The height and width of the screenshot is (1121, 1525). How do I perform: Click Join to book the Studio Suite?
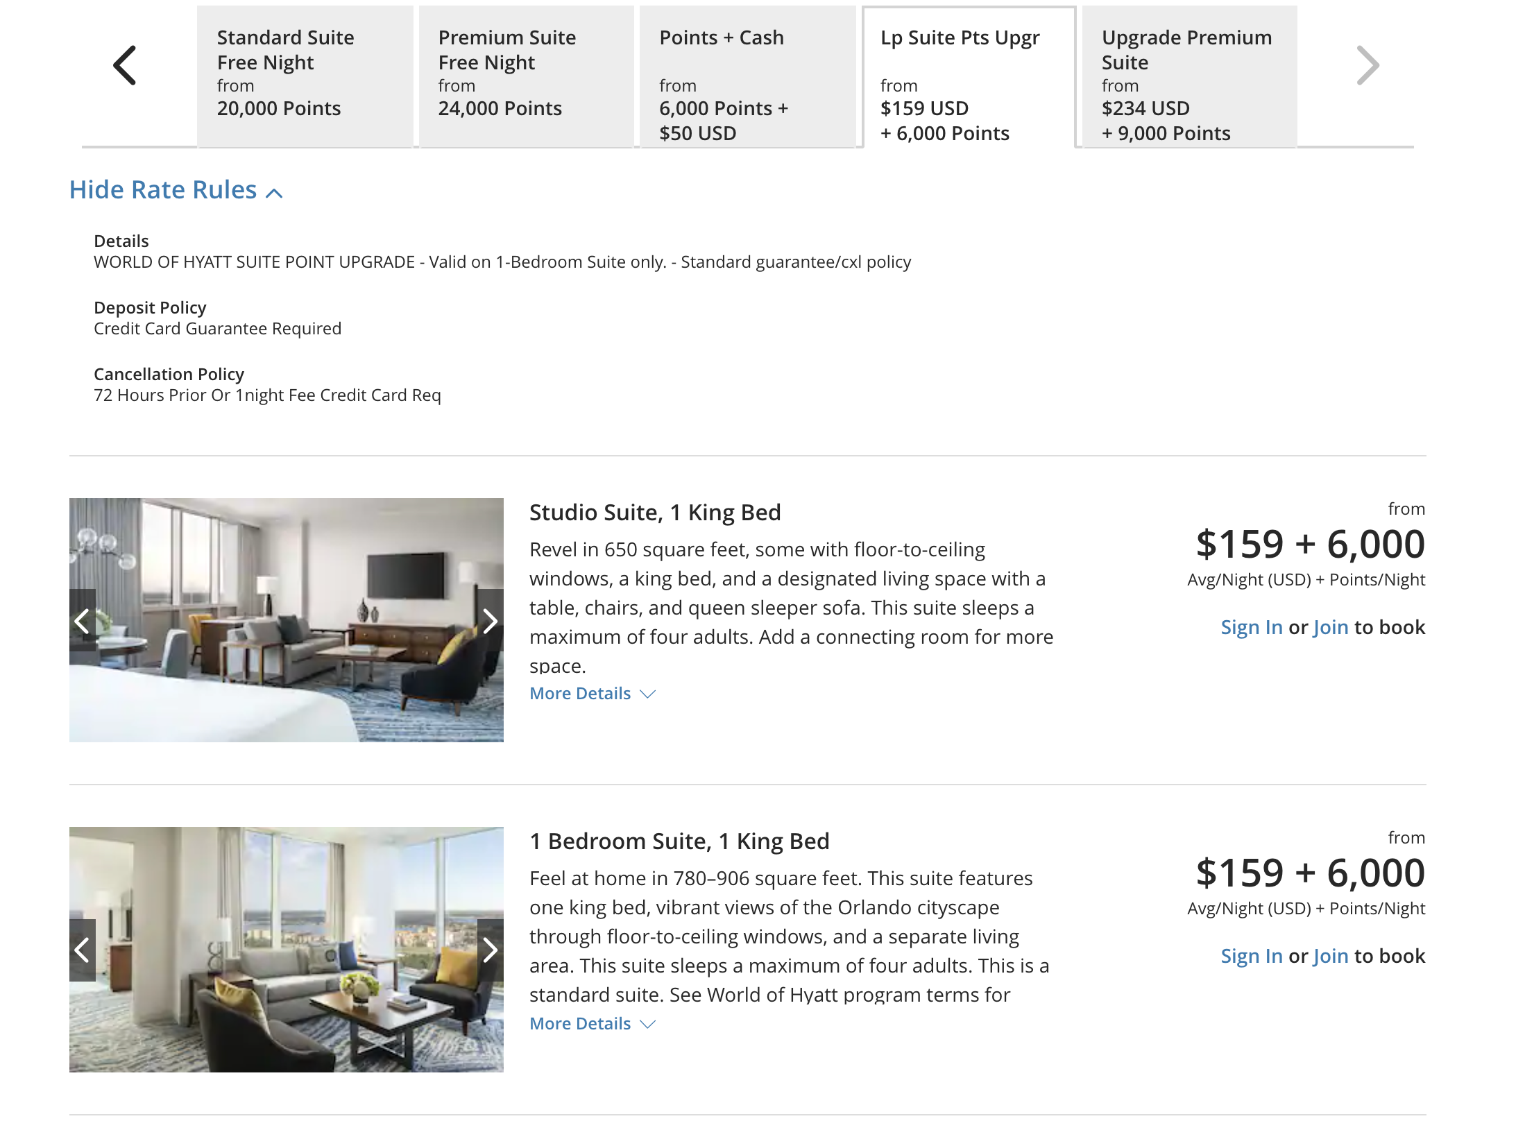coord(1329,627)
